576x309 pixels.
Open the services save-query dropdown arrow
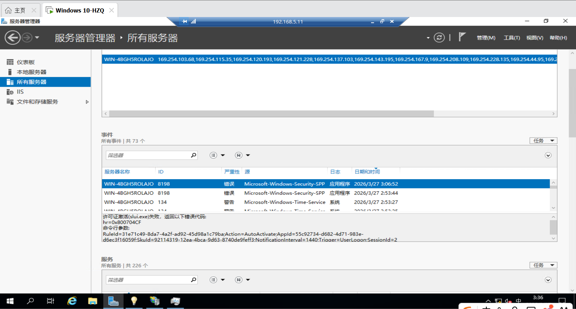(248, 280)
